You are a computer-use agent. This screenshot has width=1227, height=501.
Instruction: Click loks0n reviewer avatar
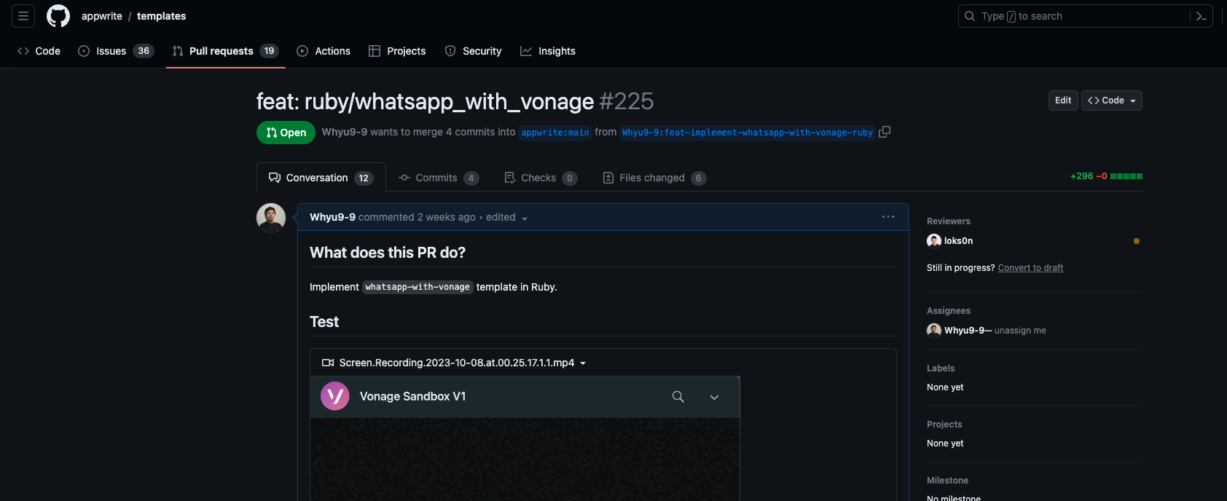point(934,241)
